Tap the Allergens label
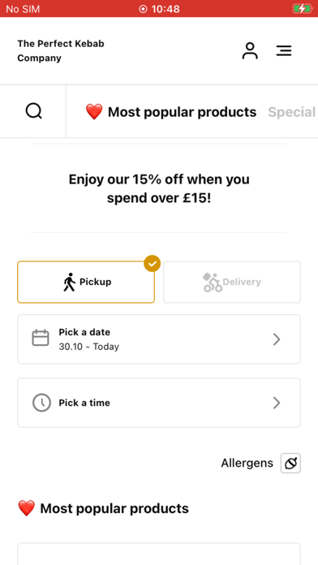 pos(247,463)
